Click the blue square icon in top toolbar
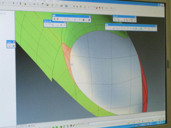 (x=66, y=6)
